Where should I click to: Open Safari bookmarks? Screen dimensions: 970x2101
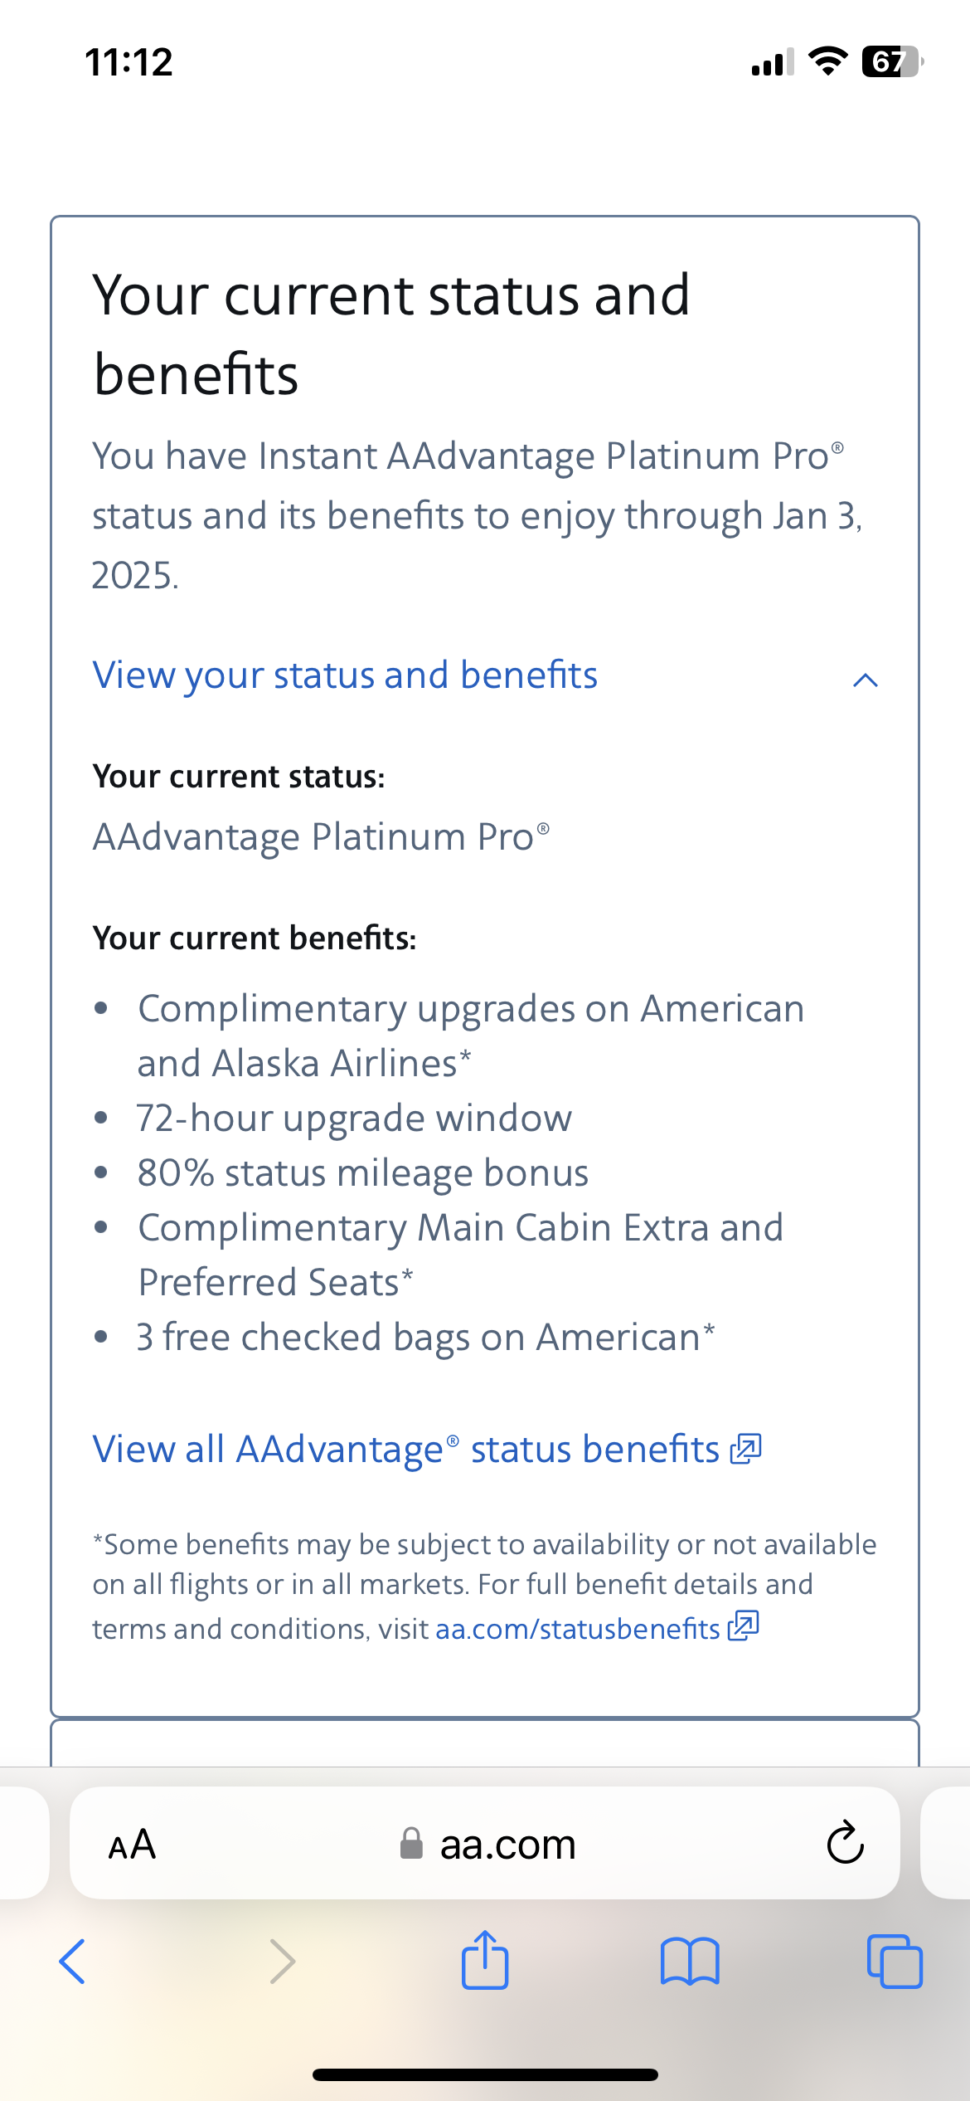click(x=690, y=1962)
